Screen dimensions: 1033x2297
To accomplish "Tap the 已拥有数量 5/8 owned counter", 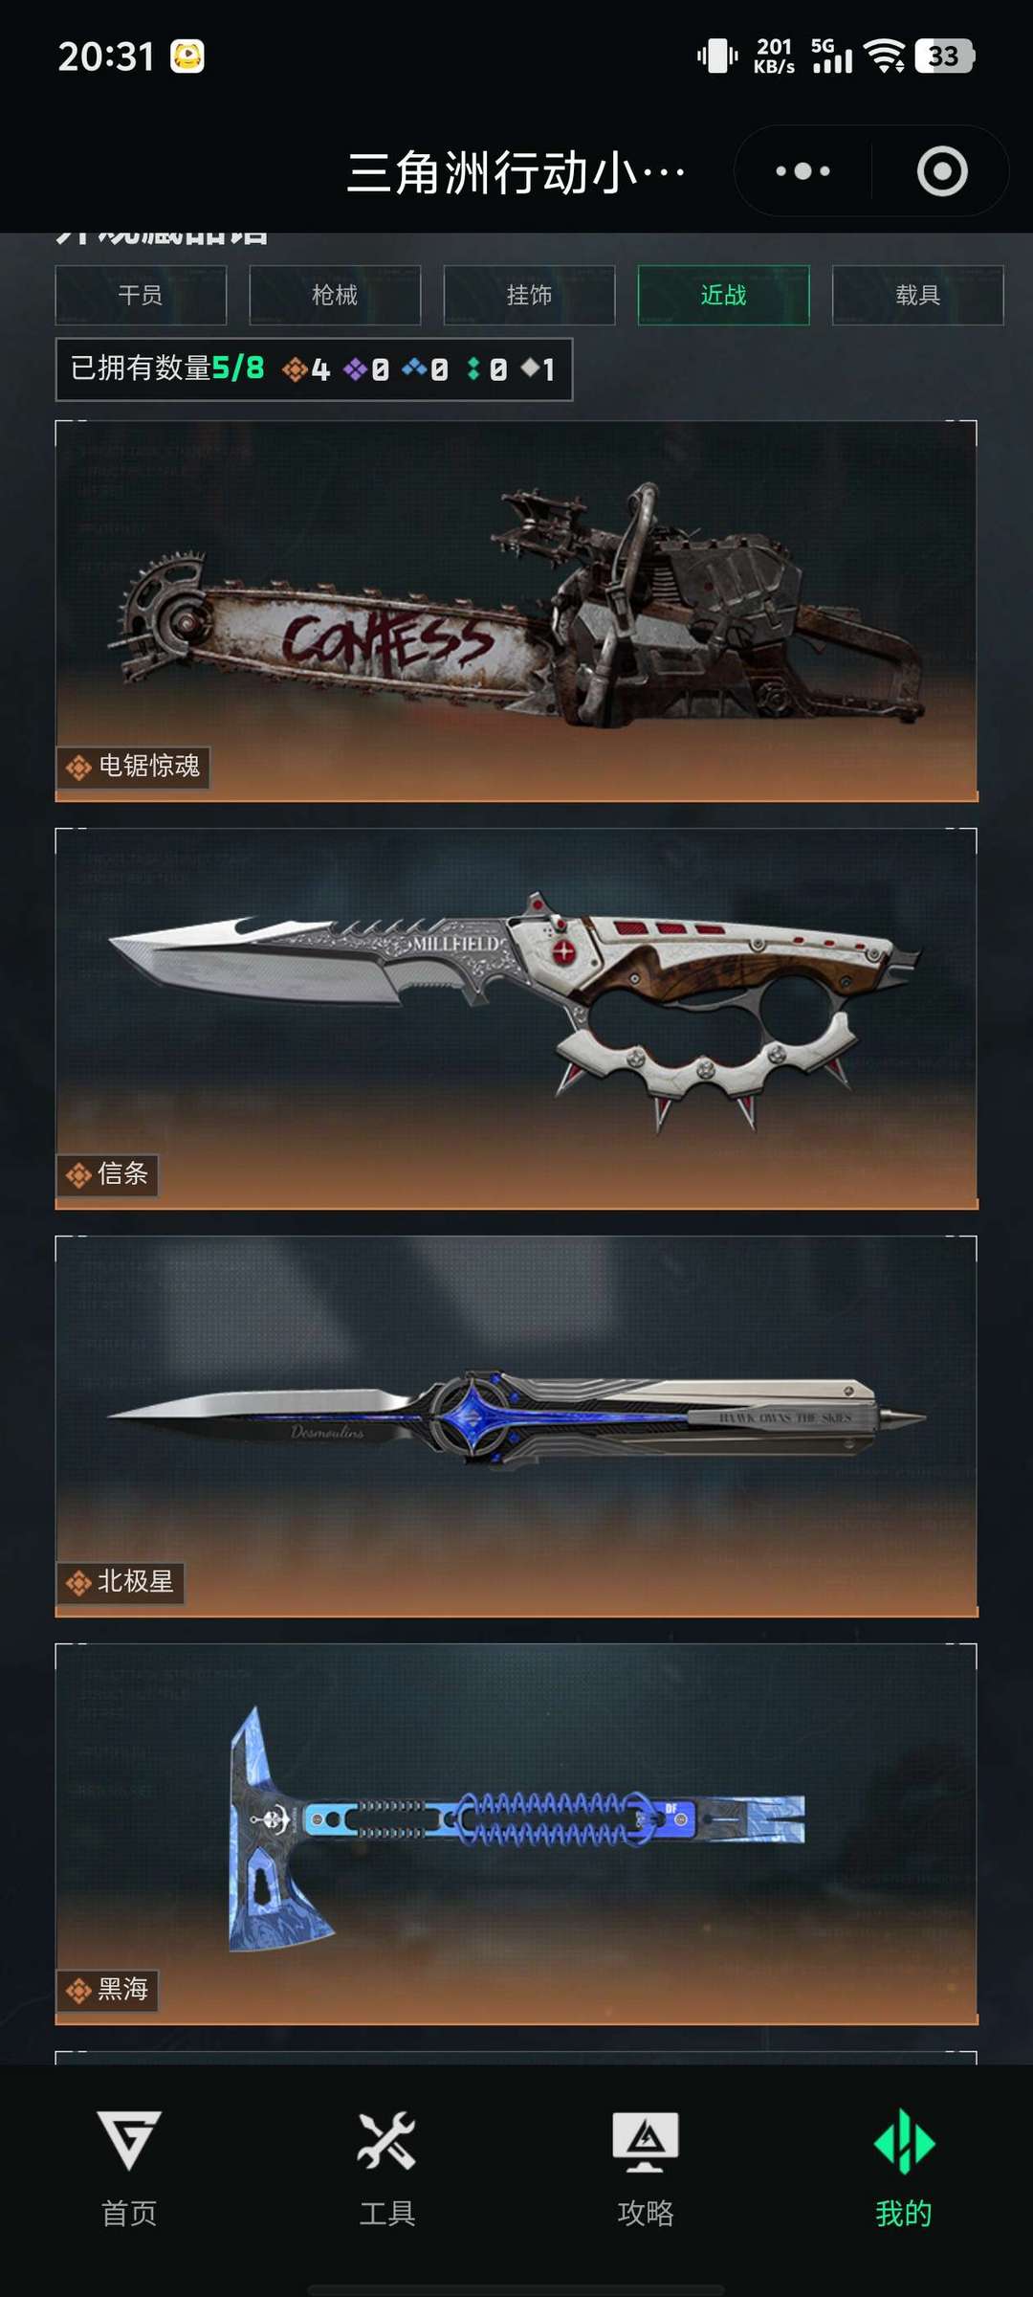I will pos(167,368).
